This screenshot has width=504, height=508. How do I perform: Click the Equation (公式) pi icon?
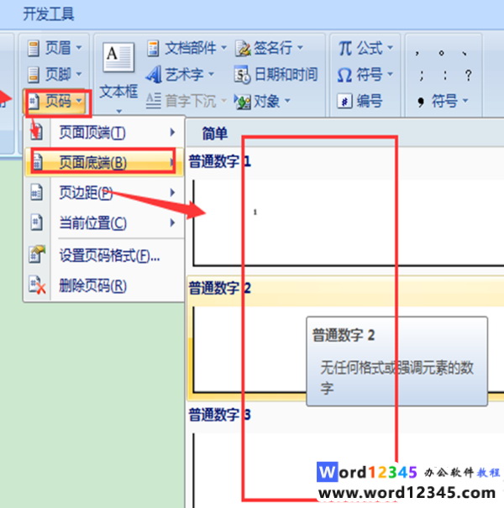pos(345,48)
